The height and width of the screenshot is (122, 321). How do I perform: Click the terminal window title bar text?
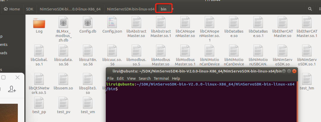click(x=197, y=71)
